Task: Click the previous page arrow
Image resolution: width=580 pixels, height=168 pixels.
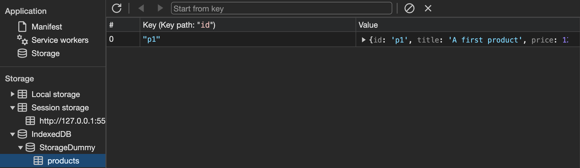Action: point(141,8)
